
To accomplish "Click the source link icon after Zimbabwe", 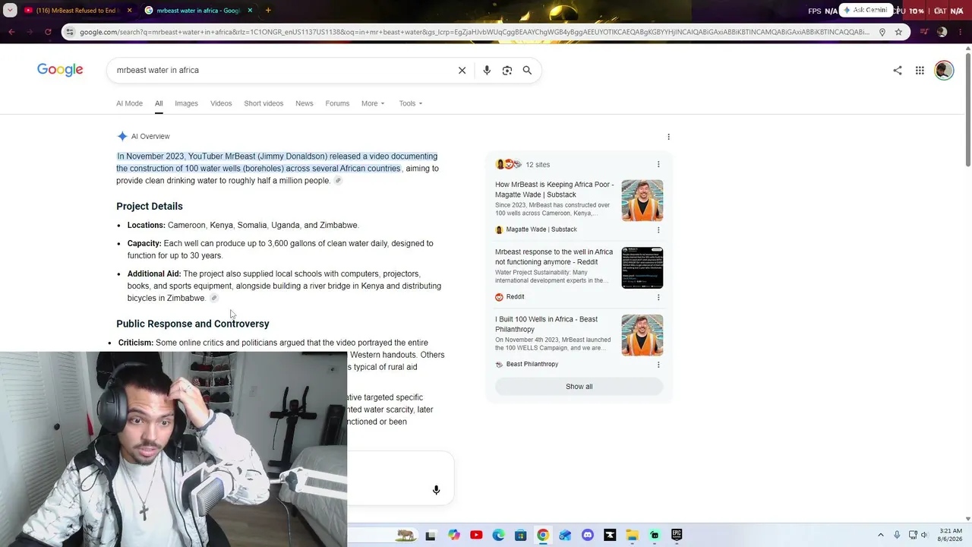I will tap(214, 299).
